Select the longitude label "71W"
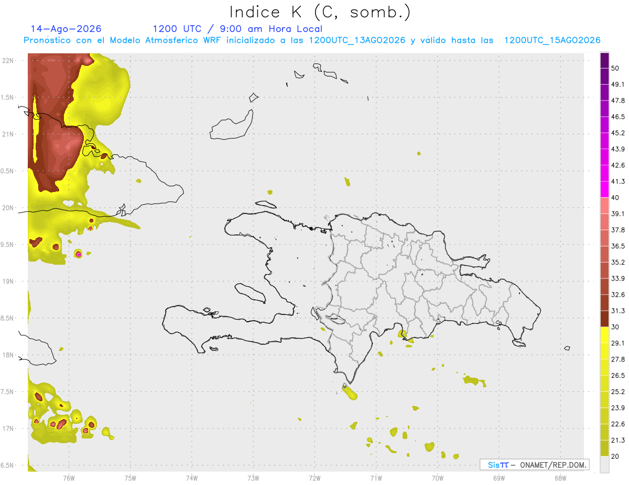 [376, 478]
